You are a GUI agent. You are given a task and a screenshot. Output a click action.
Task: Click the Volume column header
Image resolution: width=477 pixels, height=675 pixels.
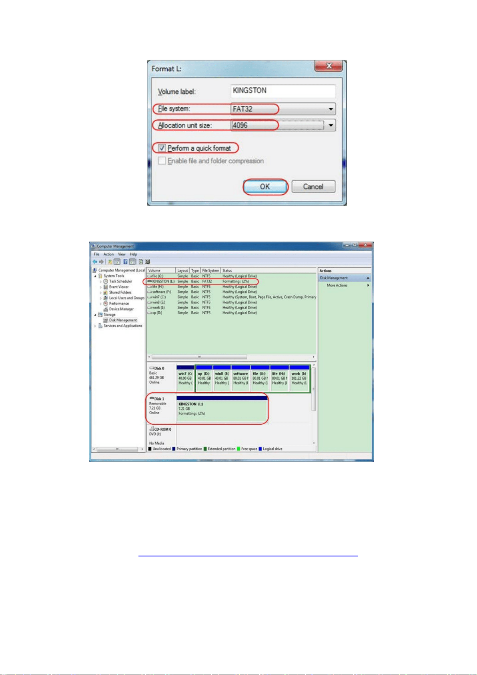pos(161,270)
